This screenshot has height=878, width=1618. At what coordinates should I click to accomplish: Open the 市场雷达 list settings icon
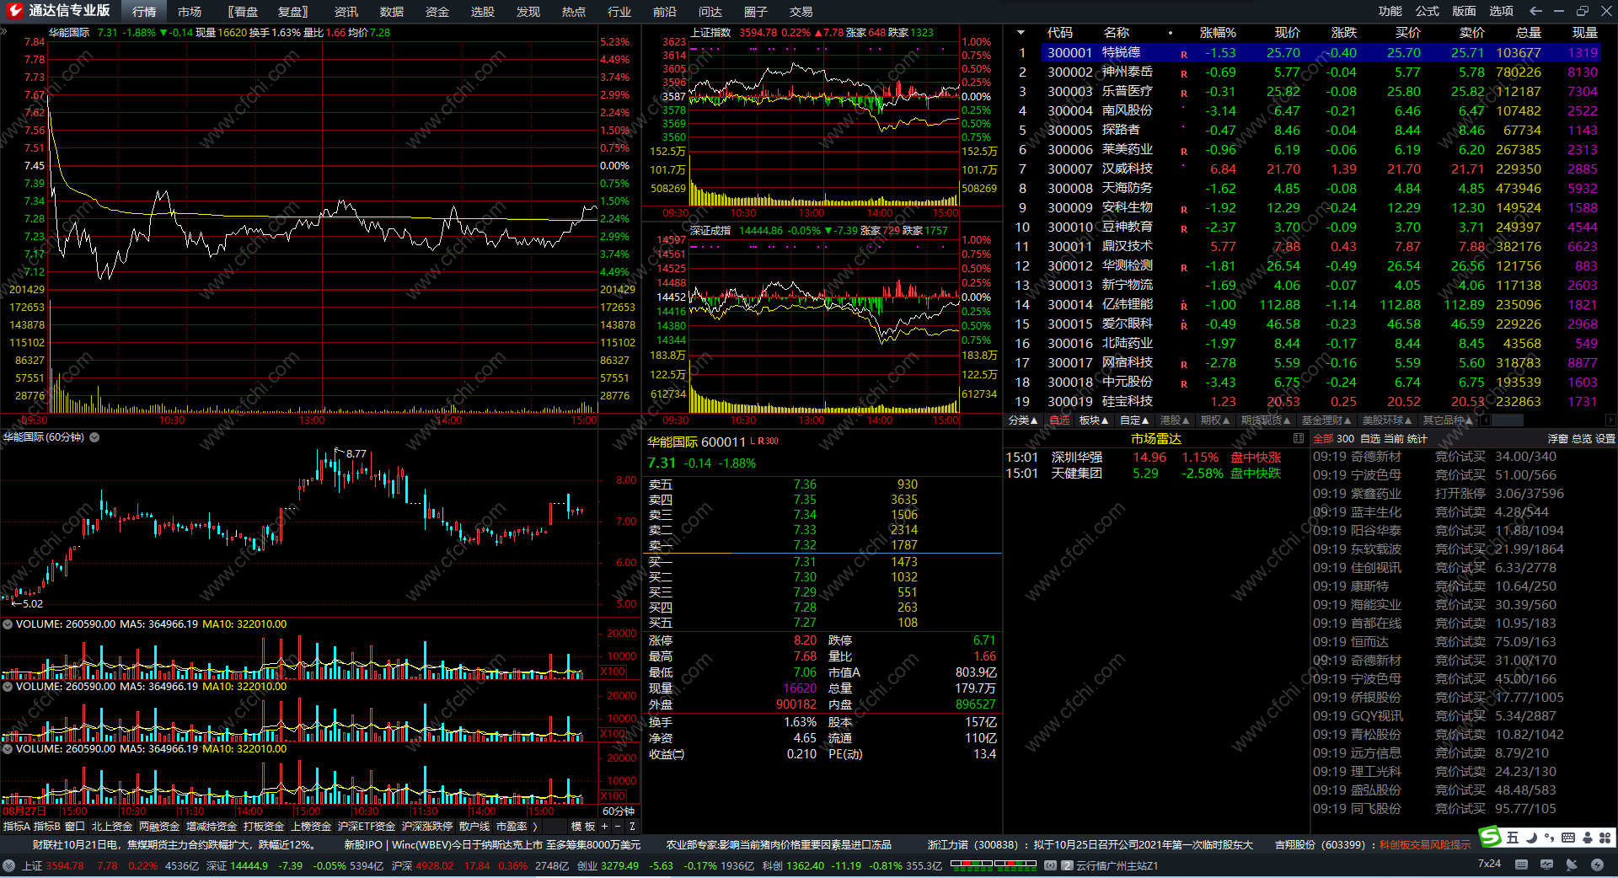pyautogui.click(x=1298, y=438)
